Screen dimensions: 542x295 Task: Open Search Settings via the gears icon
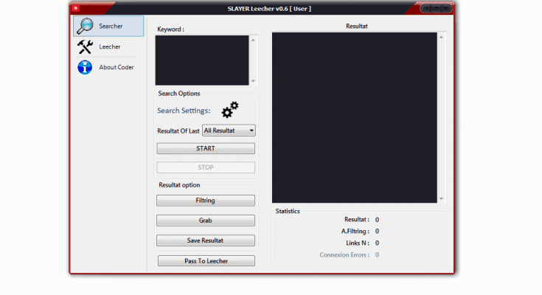click(230, 110)
